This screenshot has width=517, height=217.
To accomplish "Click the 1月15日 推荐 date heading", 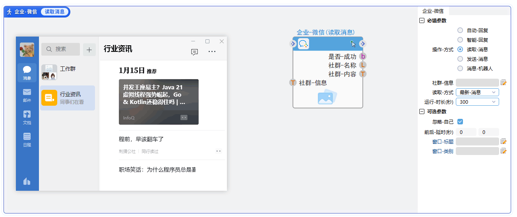I will coord(137,71).
